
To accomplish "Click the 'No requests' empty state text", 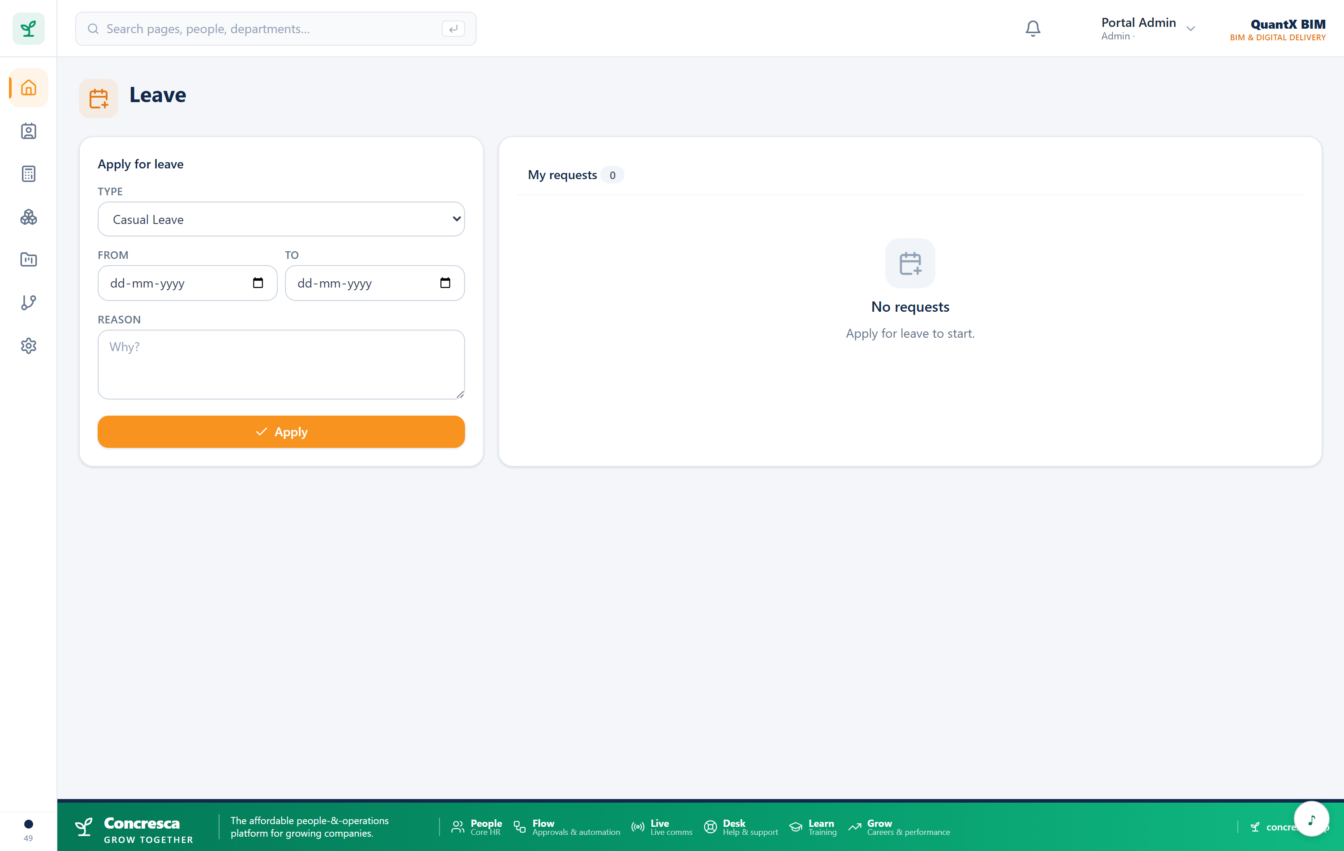I will 910,307.
